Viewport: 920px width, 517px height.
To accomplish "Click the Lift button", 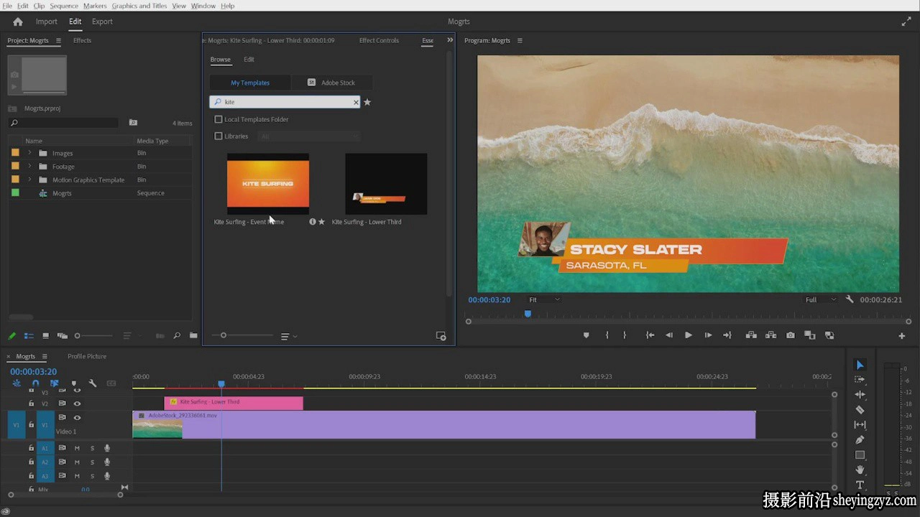I will pyautogui.click(x=751, y=335).
